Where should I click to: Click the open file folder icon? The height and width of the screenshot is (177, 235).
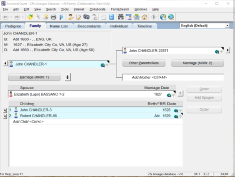click(x=30, y=17)
